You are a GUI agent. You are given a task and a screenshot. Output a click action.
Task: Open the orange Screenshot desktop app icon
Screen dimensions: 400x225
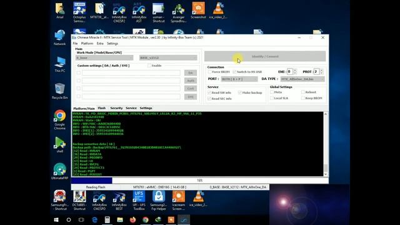pos(198,11)
